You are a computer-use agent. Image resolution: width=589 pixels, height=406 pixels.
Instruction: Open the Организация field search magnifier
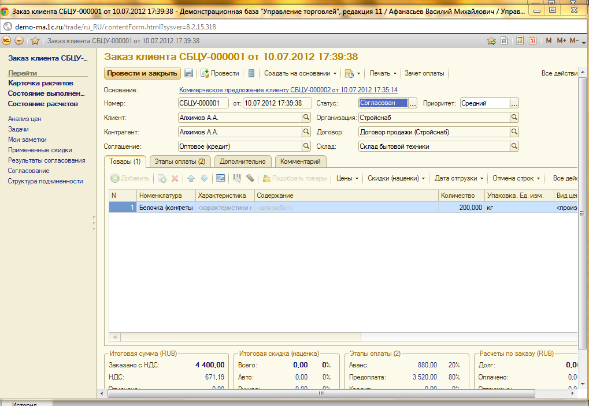pyautogui.click(x=514, y=117)
